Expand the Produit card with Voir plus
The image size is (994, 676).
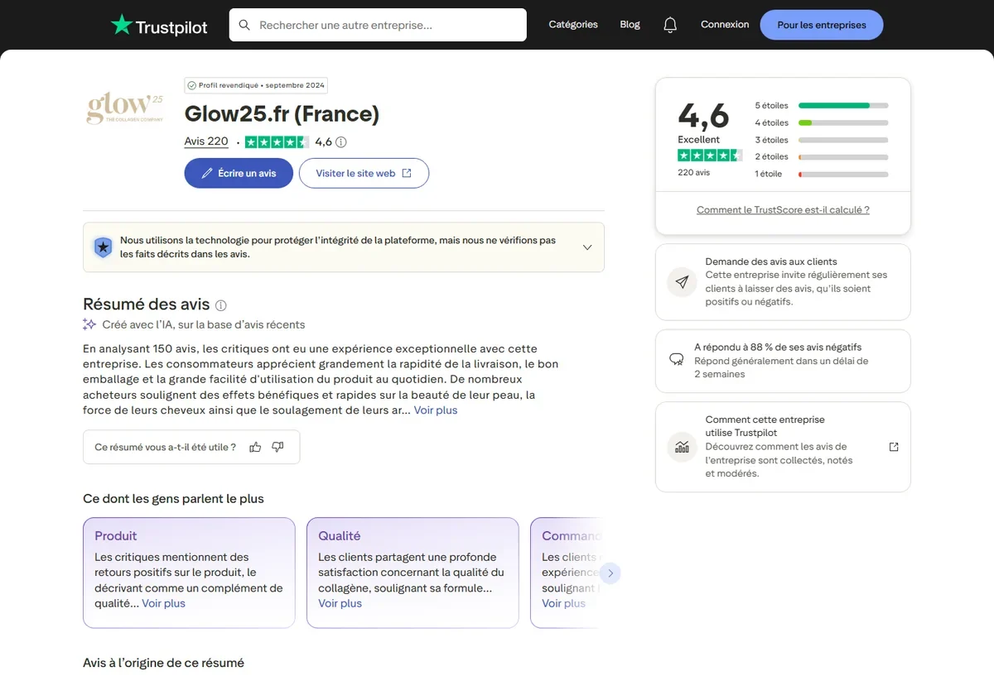tap(163, 603)
